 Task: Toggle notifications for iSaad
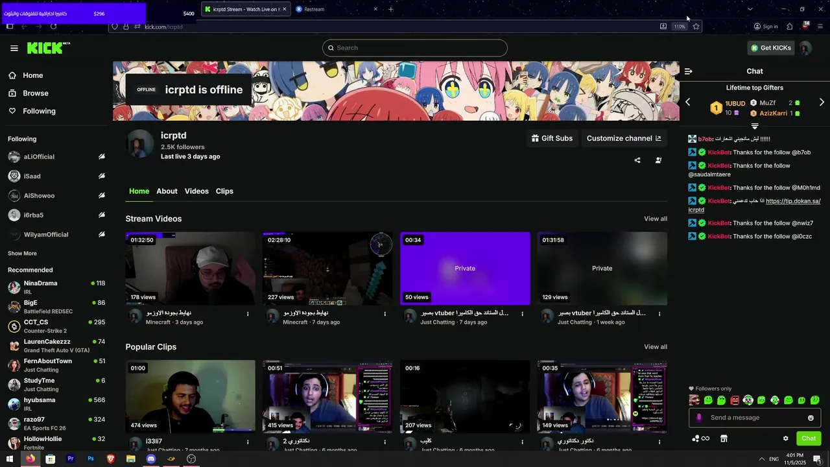tap(101, 176)
